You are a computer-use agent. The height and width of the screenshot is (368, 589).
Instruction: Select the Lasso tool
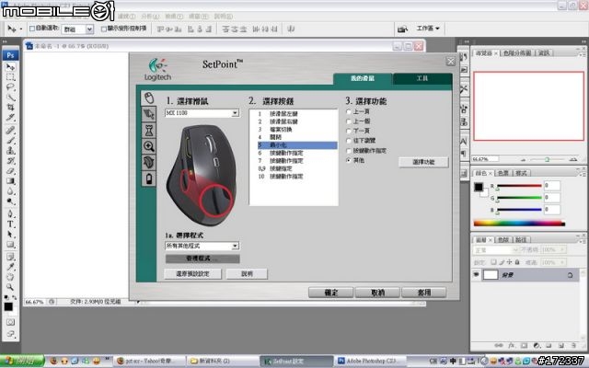tap(10, 87)
